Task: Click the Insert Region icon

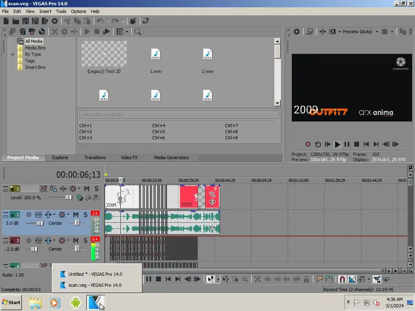Action: 329,279
